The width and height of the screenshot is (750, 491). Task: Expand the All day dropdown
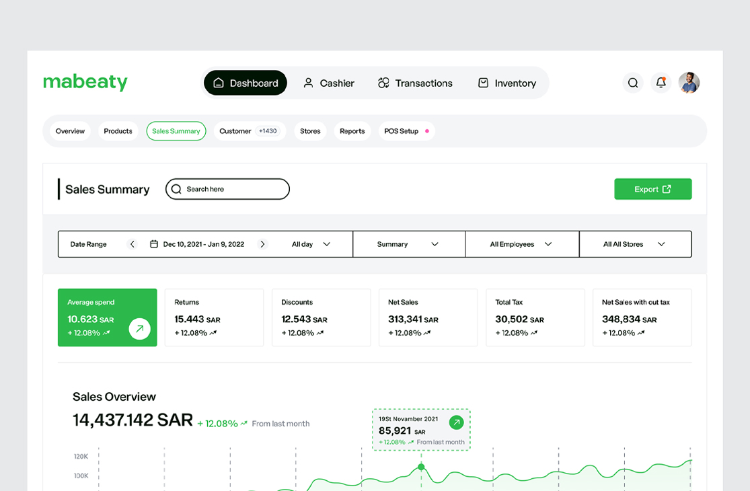point(311,244)
